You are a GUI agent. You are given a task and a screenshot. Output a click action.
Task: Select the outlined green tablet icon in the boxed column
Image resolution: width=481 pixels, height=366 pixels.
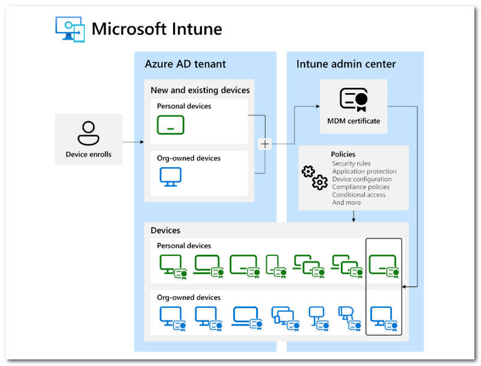click(384, 266)
